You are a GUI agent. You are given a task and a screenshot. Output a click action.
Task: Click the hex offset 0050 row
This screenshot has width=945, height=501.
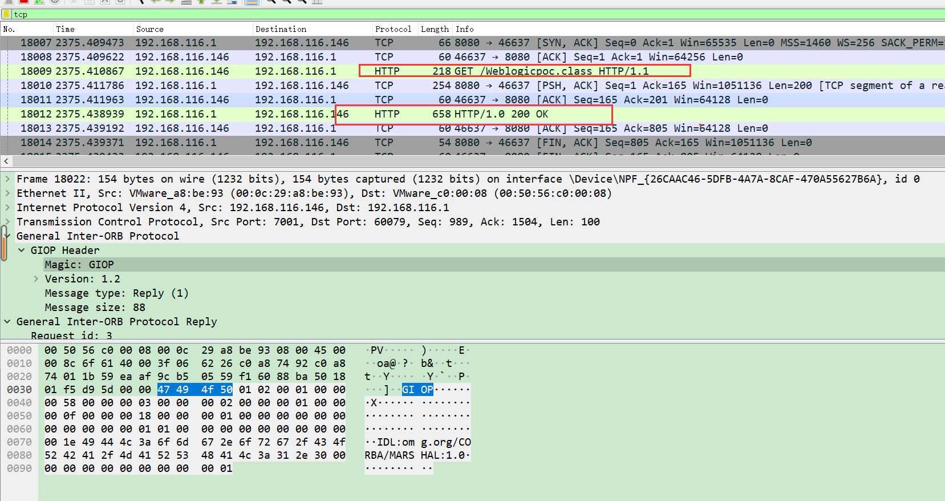tap(19, 416)
